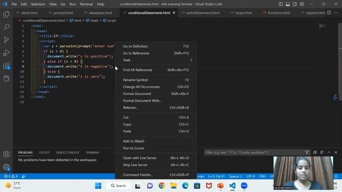Open the Search view in the activity bar
This screenshot has height=192, width=342.
click(x=6, y=27)
